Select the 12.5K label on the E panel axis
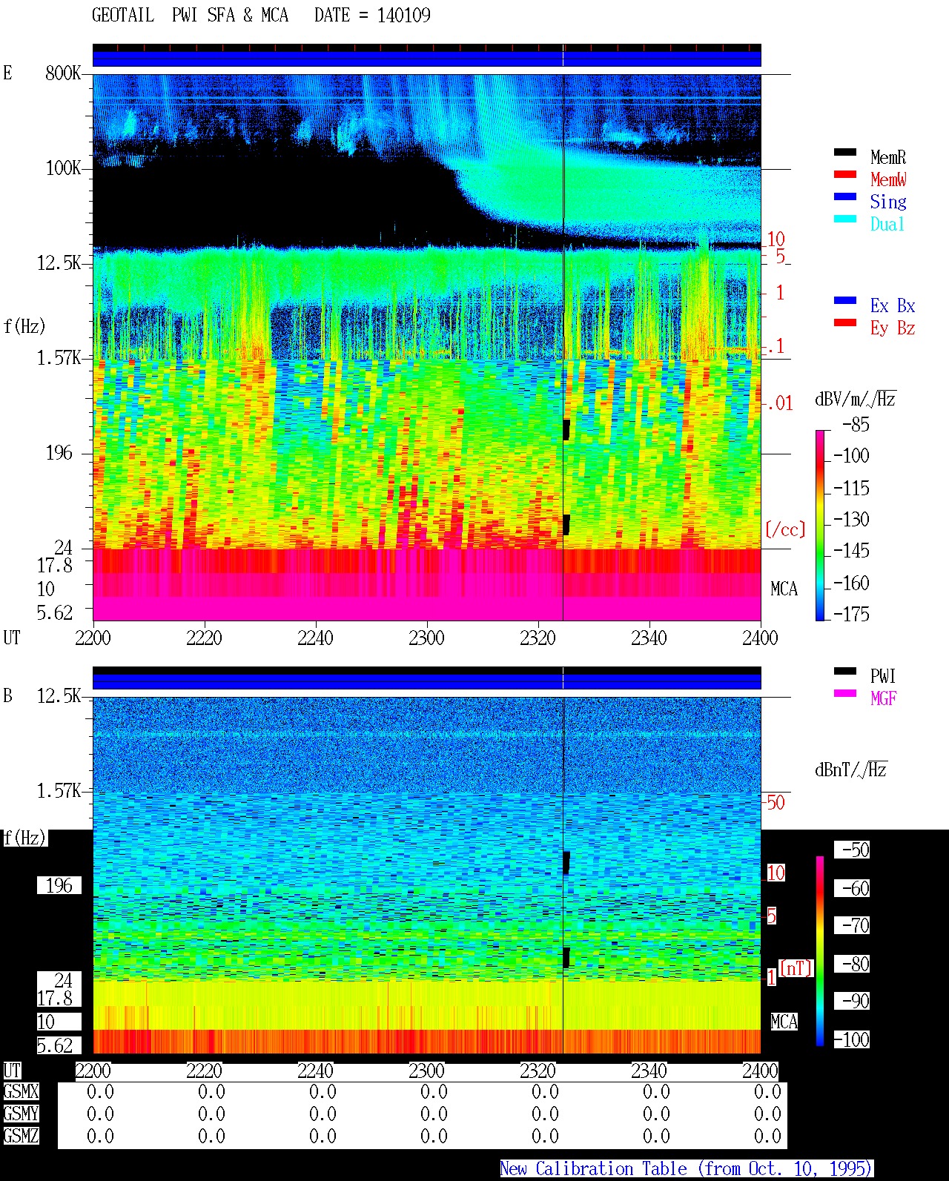This screenshot has width=949, height=1181. point(59,263)
